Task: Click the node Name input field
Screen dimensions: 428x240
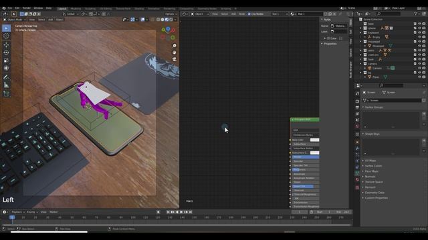Action: point(338,26)
